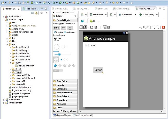Zoom out of the layout canvas
The height and width of the screenshot is (119, 168).
[153, 27]
